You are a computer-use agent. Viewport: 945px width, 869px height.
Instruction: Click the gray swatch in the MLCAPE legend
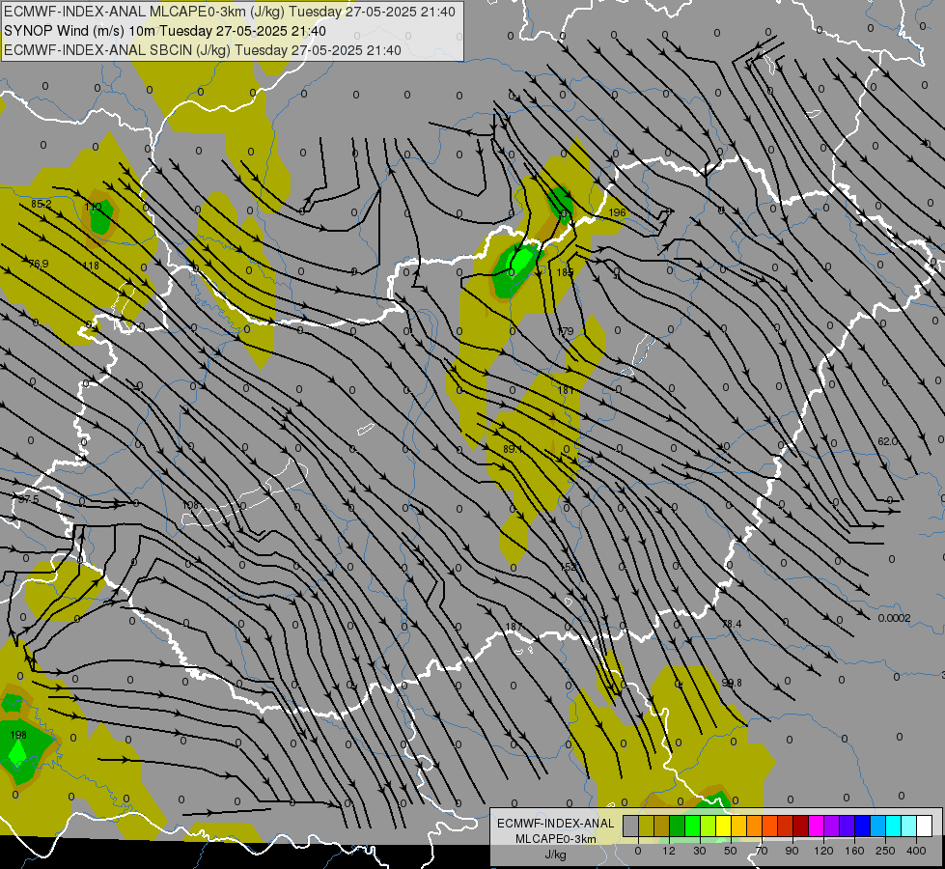631,826
